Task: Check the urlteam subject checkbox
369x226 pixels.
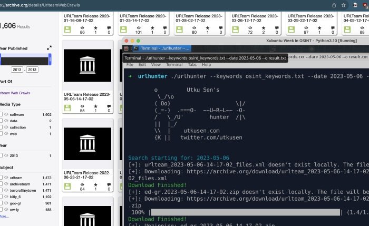Action: [x=1, y=178]
